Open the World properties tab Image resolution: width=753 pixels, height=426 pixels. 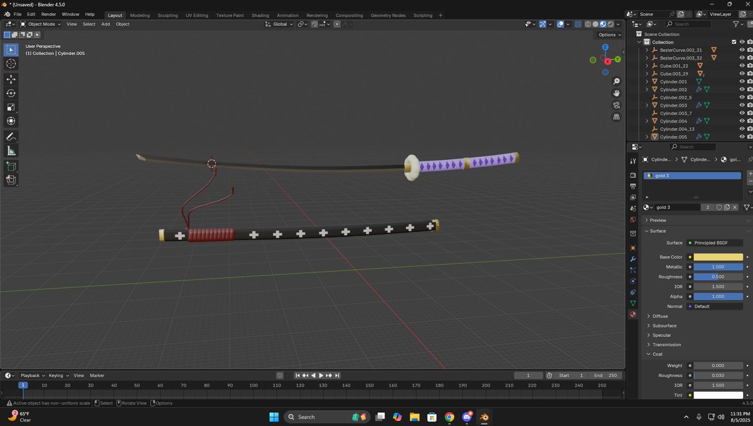(633, 220)
